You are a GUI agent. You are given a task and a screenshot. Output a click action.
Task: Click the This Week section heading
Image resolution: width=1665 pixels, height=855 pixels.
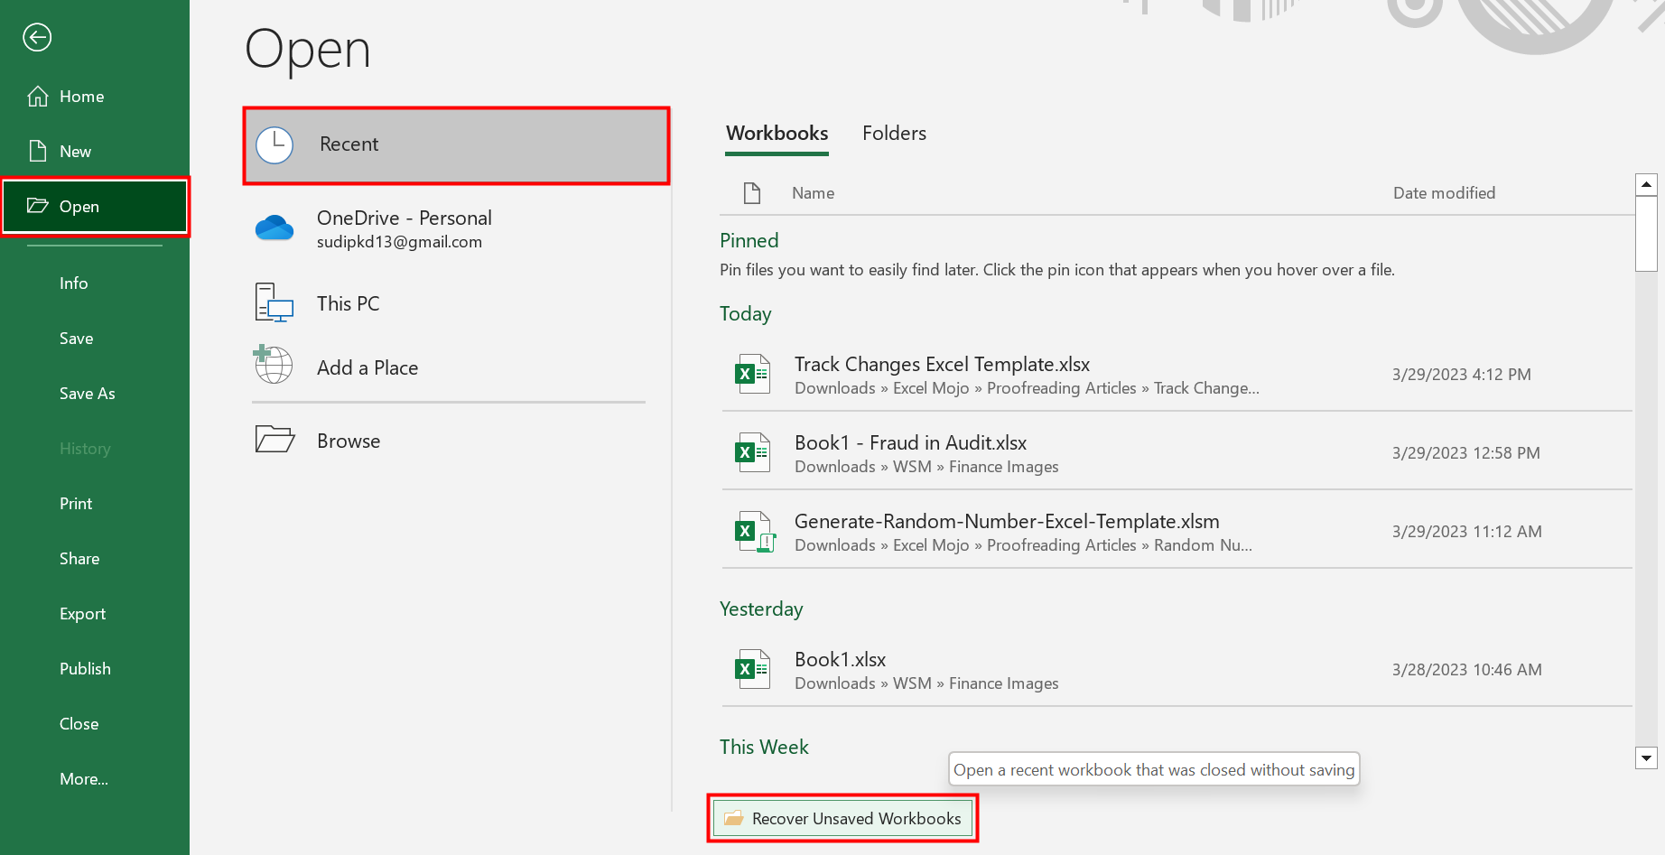764,747
